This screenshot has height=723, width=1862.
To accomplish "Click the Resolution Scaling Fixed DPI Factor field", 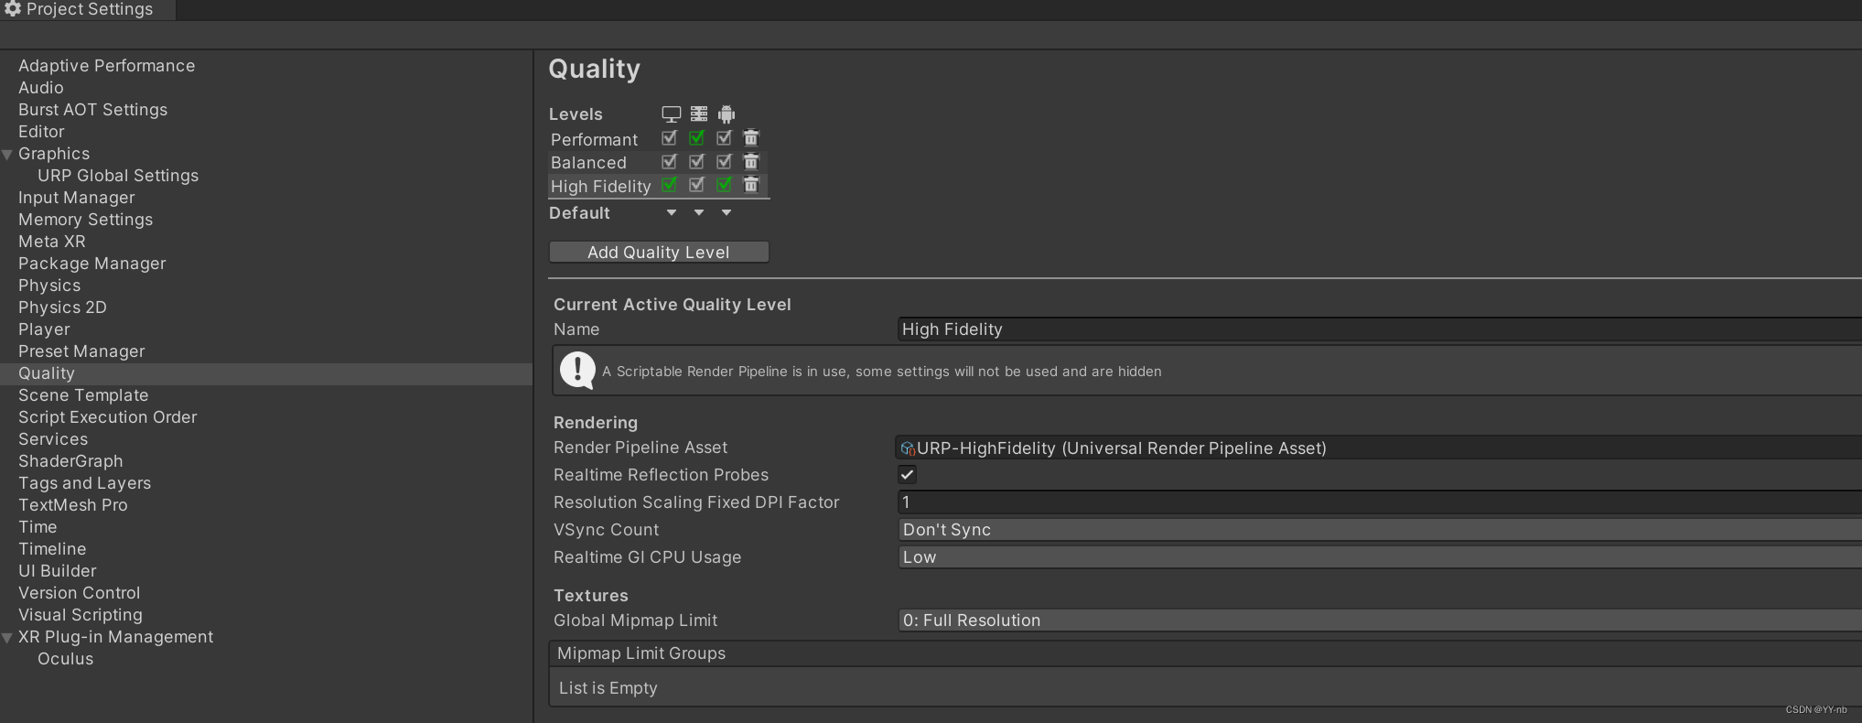I will pos(1380,502).
